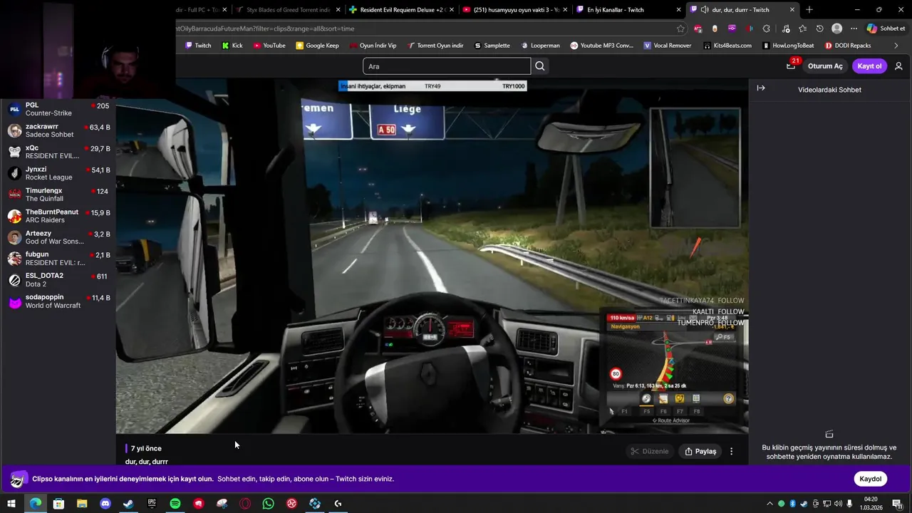Image resolution: width=912 pixels, height=513 pixels.
Task: Click the purple Kayıt ol button
Action: [x=869, y=66]
